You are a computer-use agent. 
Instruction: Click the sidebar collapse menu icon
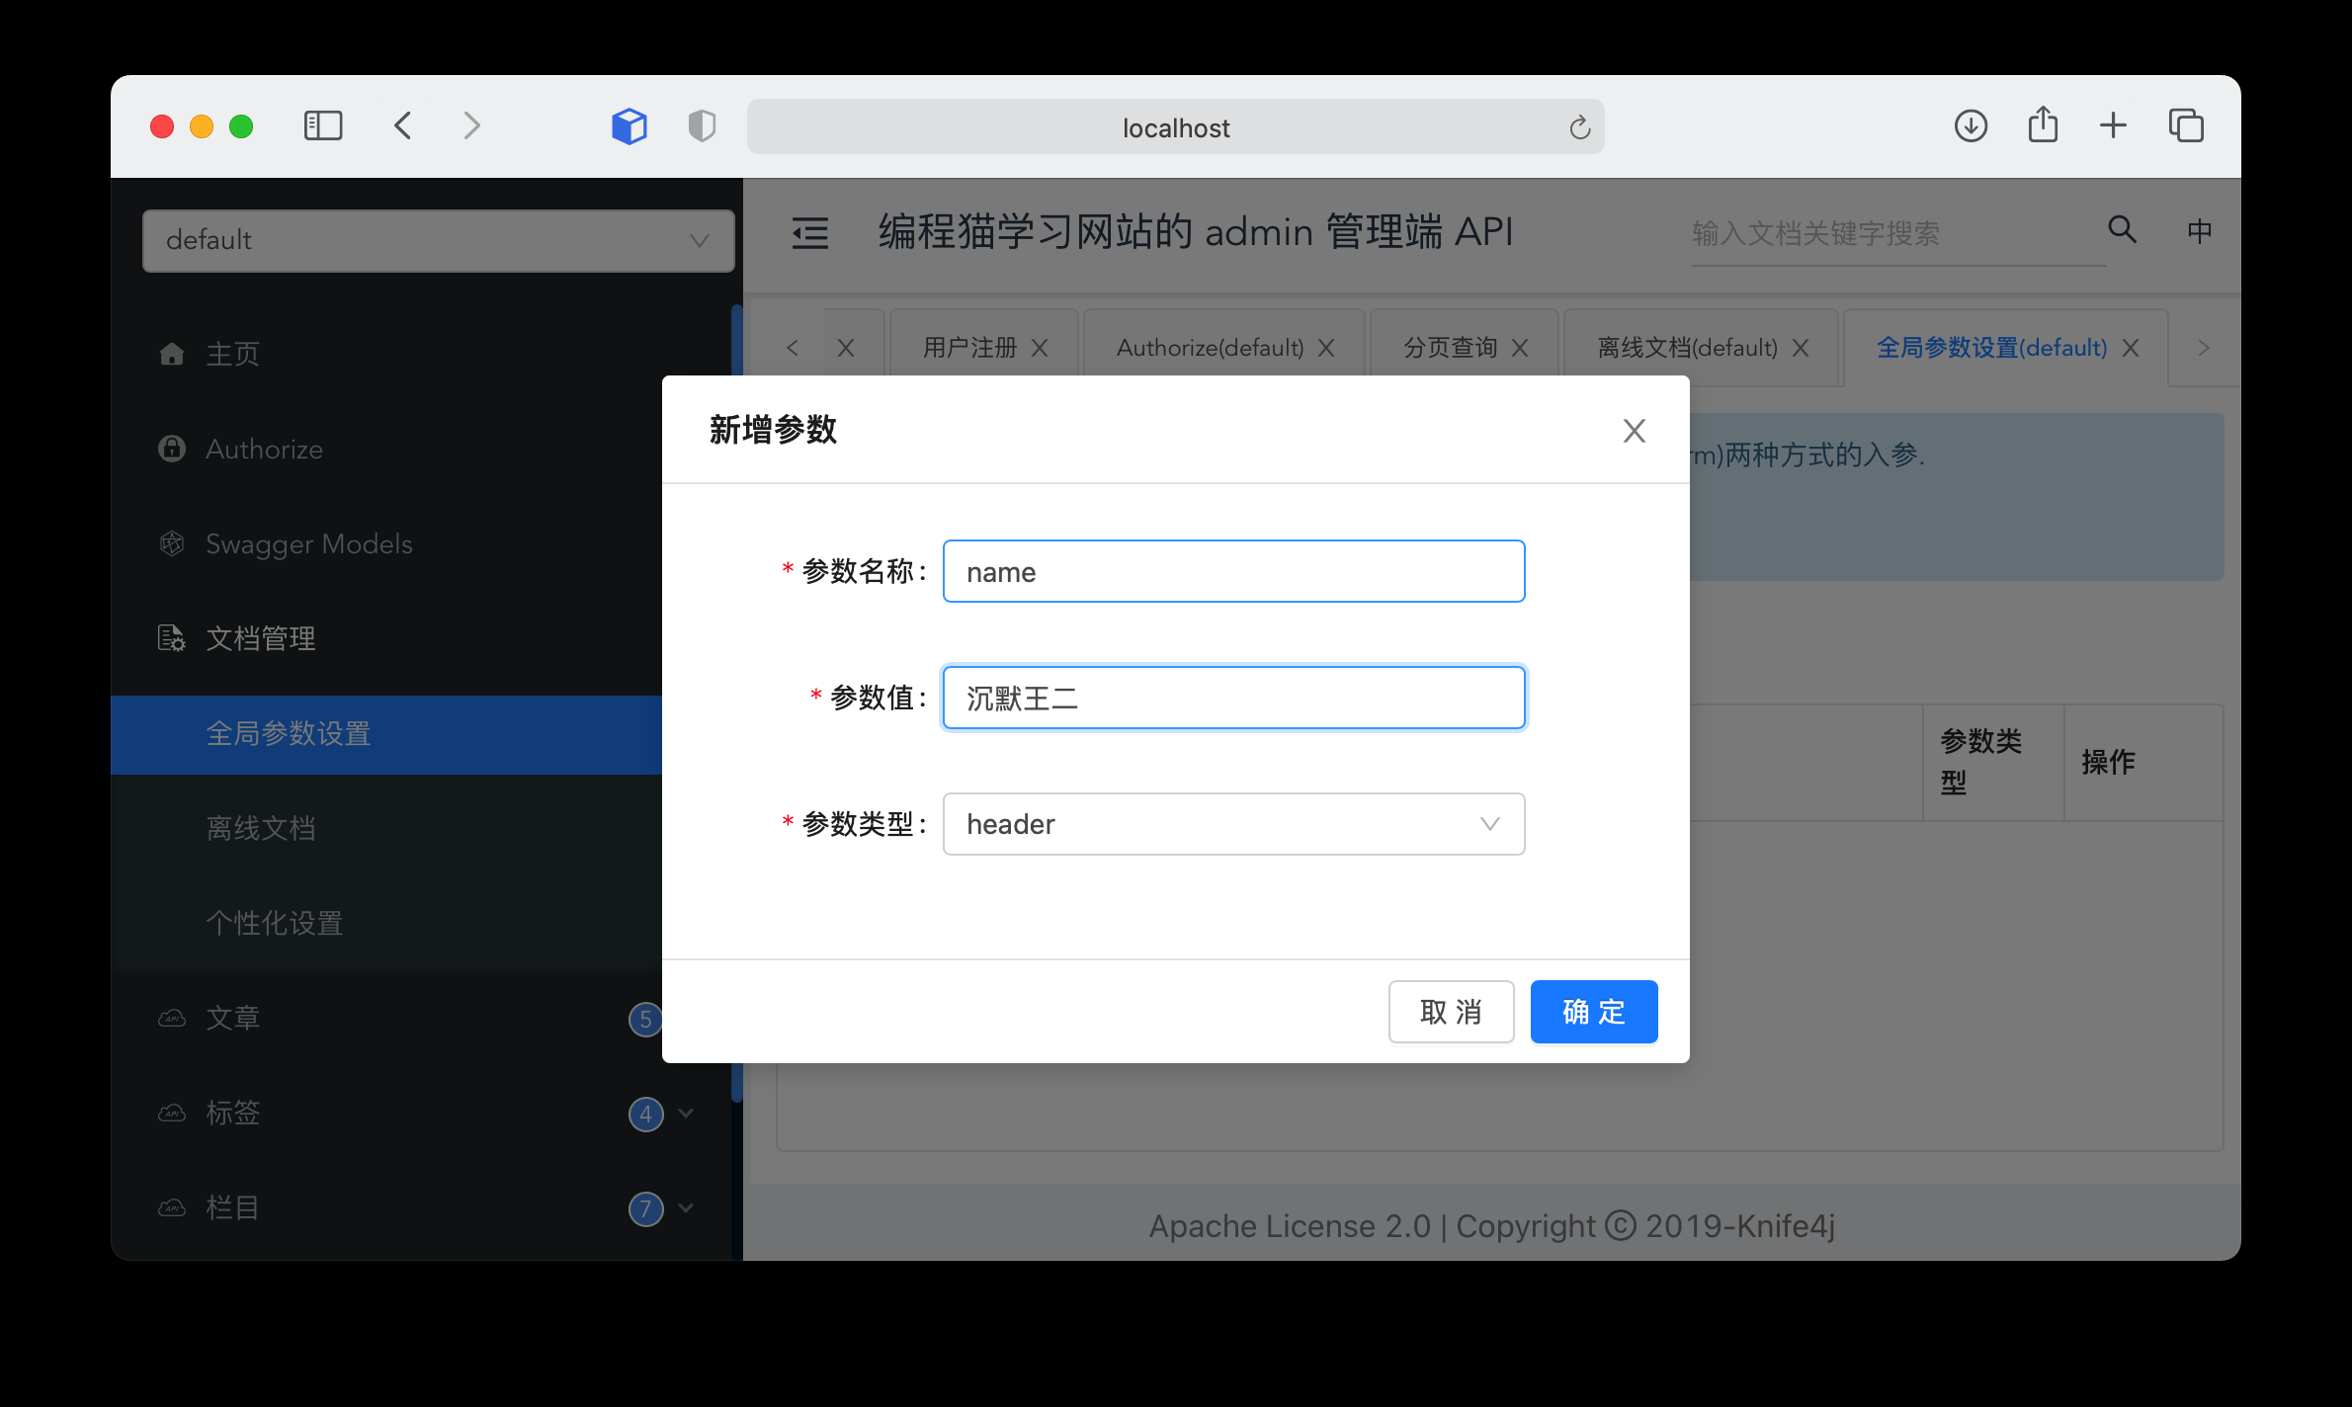pyautogui.click(x=810, y=233)
